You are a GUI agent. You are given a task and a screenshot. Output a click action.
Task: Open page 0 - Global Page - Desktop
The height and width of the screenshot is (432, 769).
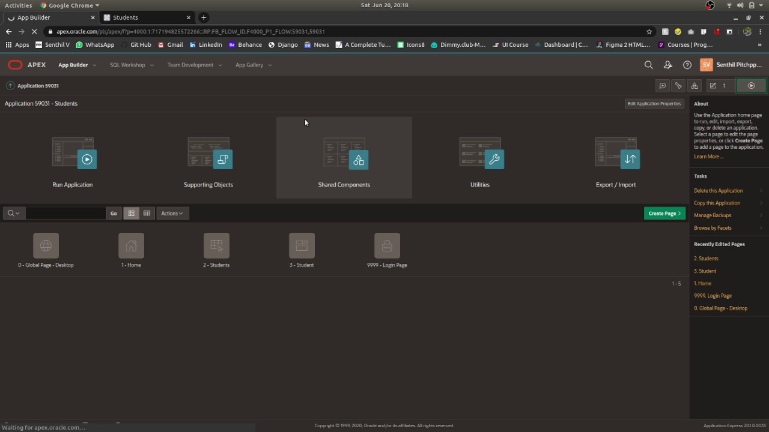(x=46, y=250)
